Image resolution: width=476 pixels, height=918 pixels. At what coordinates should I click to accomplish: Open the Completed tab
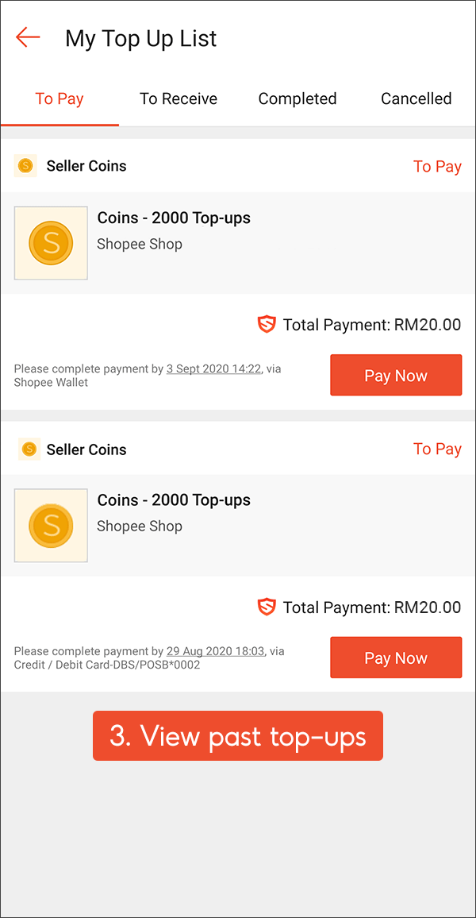pos(297,98)
